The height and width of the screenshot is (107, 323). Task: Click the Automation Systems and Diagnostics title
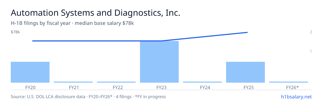[x=95, y=13]
